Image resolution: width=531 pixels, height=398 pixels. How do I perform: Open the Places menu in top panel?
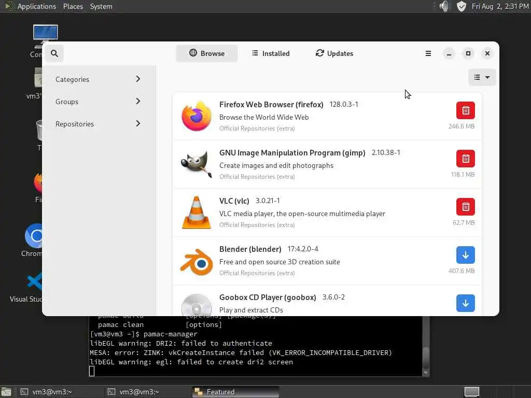point(73,6)
